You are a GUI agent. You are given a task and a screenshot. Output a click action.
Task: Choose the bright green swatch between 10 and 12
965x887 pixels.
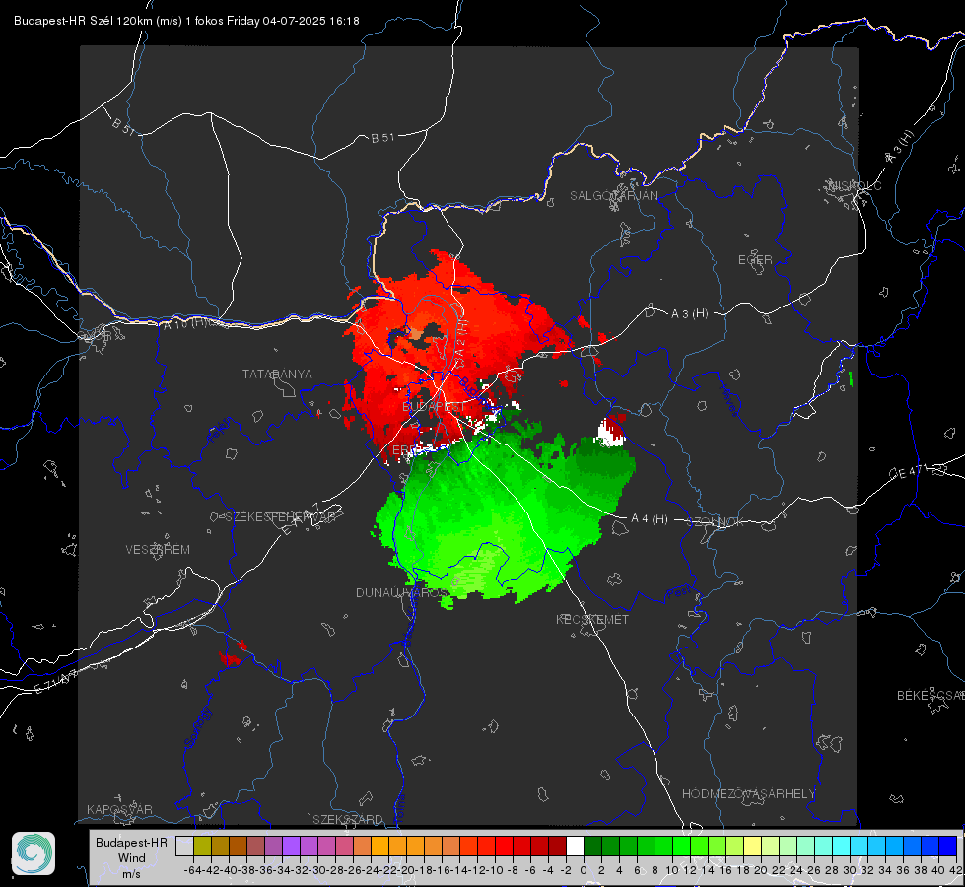tap(681, 846)
